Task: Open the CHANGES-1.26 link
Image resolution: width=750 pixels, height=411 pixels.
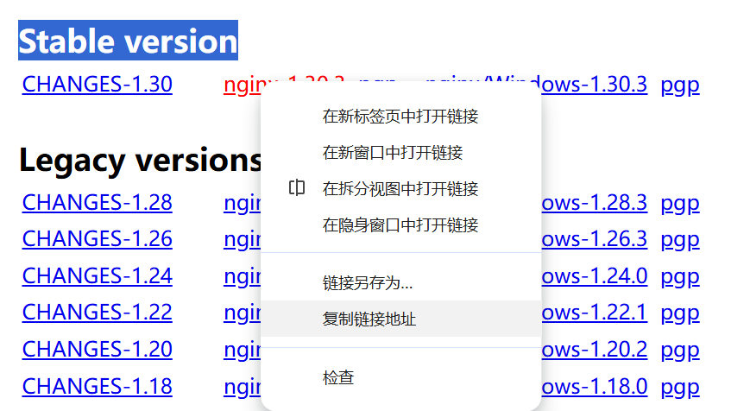Action: (98, 239)
